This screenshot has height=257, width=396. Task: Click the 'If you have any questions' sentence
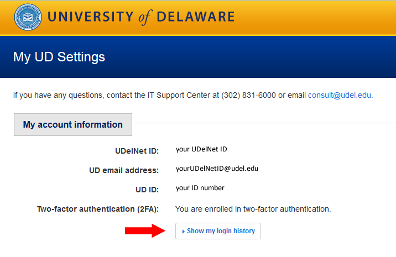pyautogui.click(x=193, y=95)
